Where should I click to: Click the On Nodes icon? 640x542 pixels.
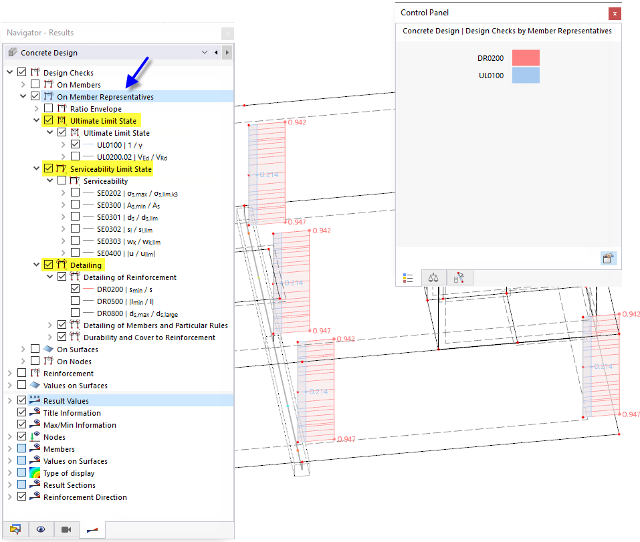(x=49, y=361)
